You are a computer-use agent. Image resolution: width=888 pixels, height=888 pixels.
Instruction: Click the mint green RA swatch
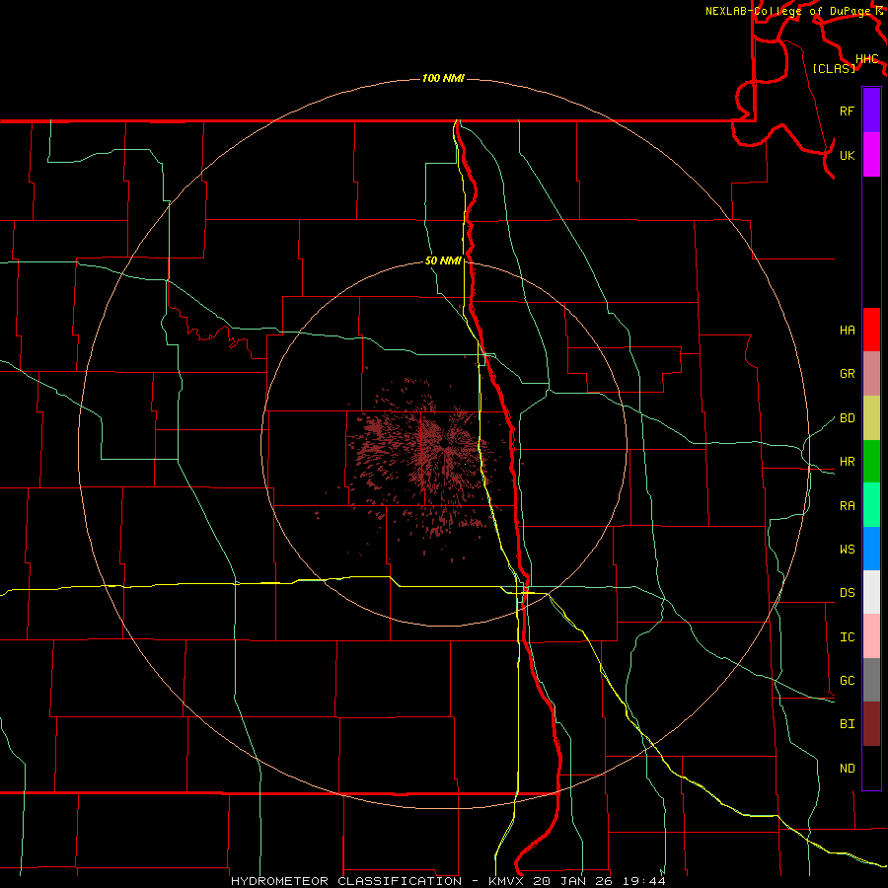coord(871,505)
